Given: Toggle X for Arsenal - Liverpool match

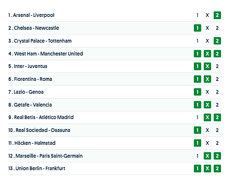Looking at the screenshot, I should coord(207,15).
